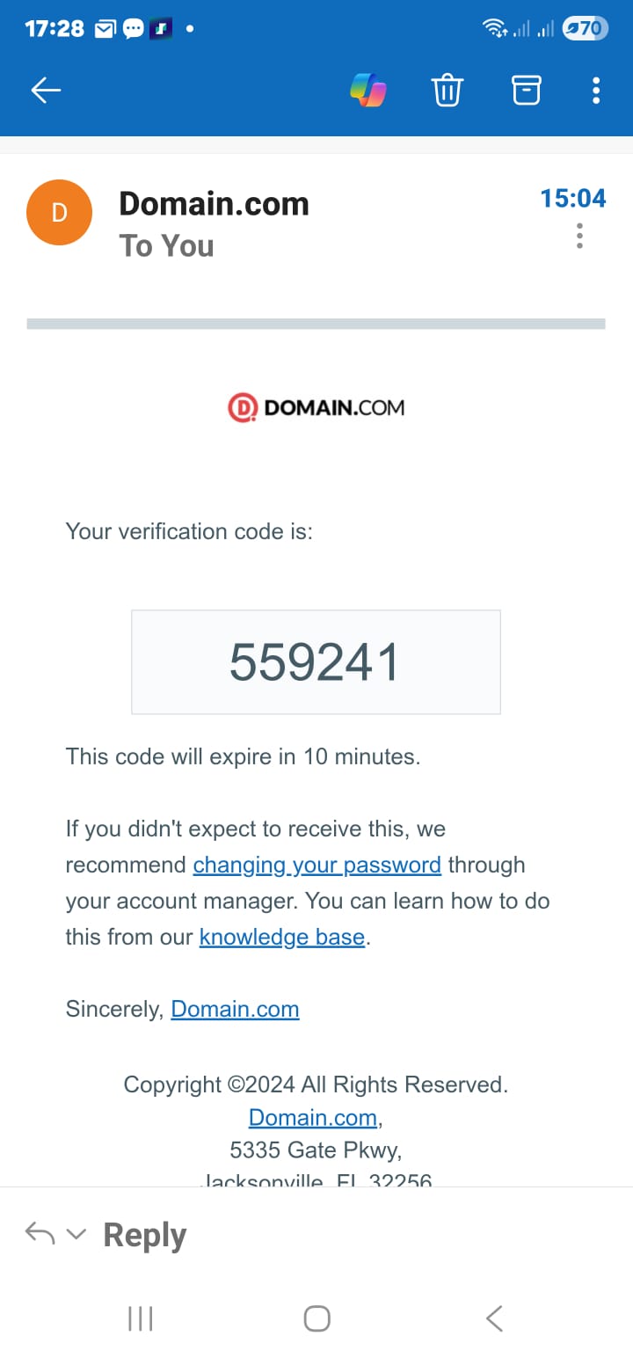Expand reply options dropdown chevron
The height and width of the screenshot is (1358, 633).
click(76, 1234)
